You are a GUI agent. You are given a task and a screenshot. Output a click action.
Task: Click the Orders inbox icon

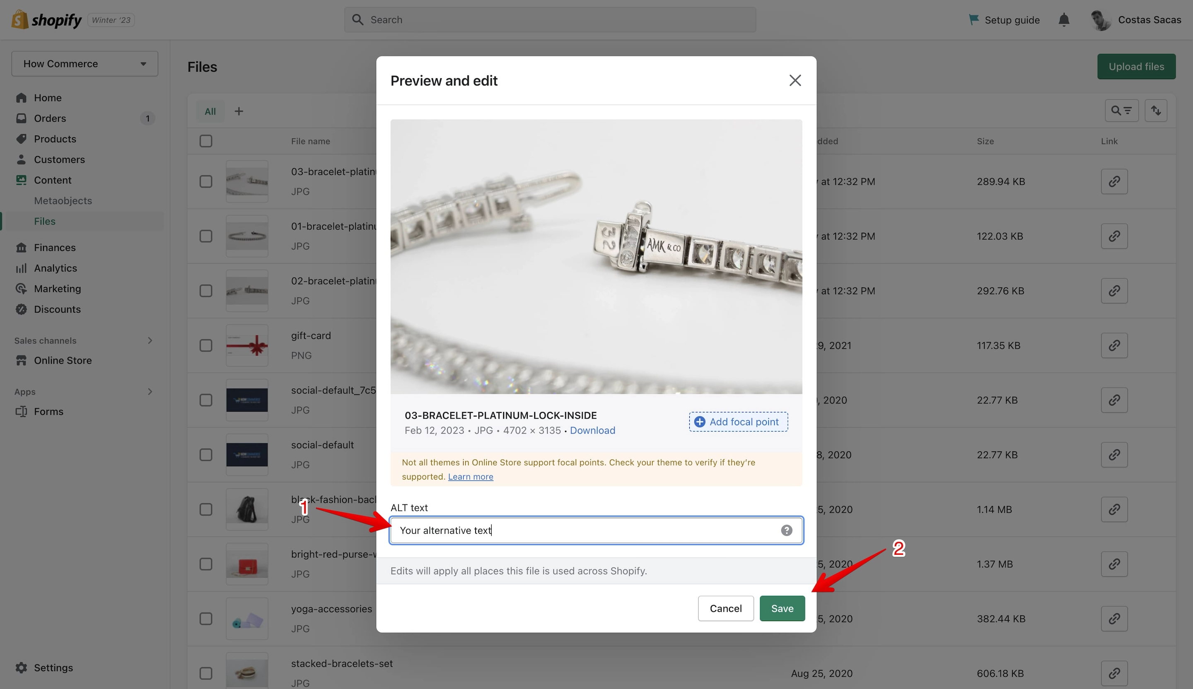pos(21,118)
